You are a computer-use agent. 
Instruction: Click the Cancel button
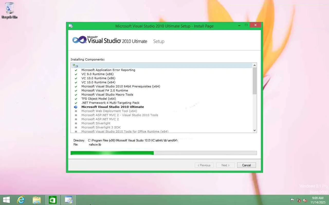click(246, 165)
